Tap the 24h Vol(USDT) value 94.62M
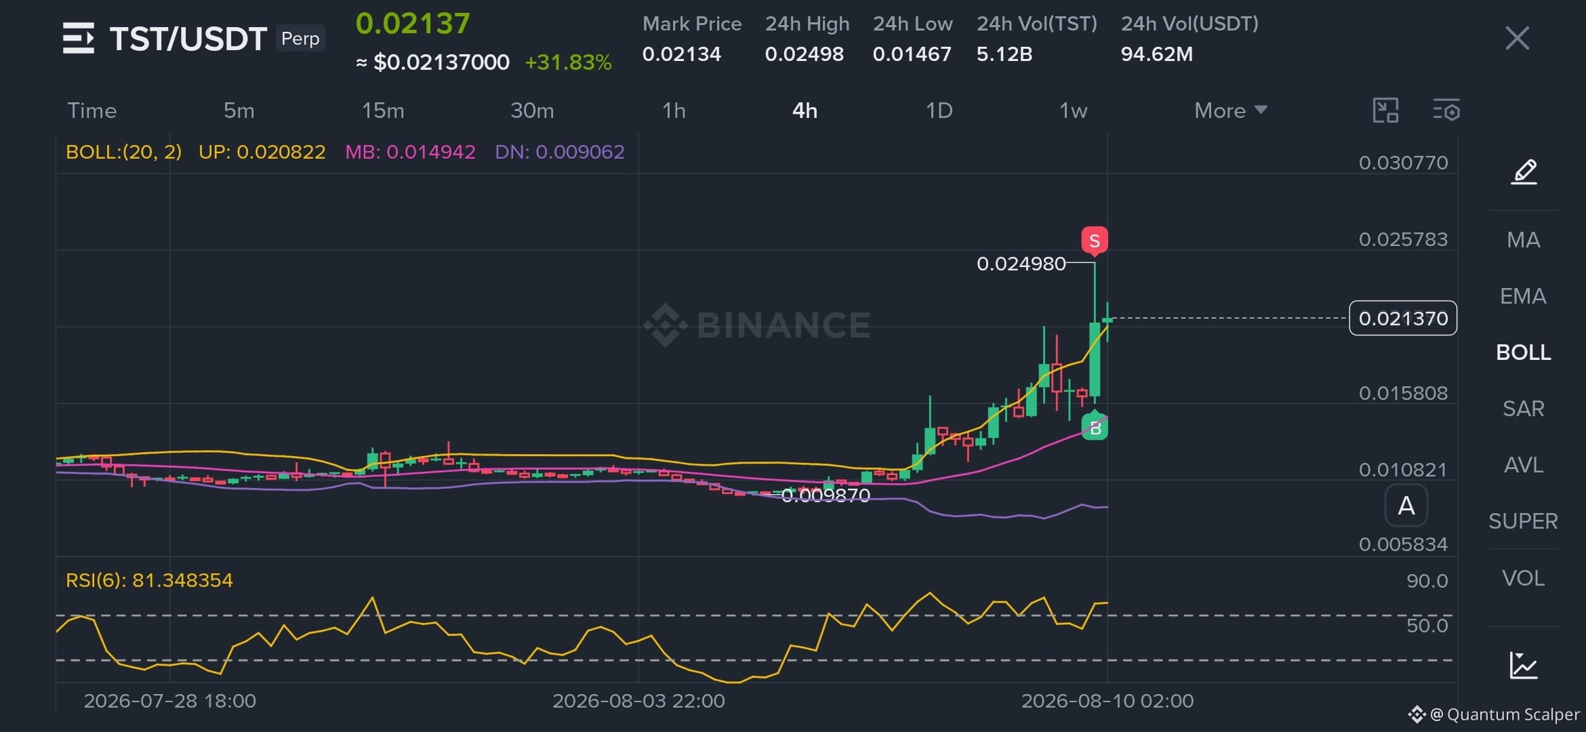This screenshot has width=1586, height=732. point(1157,54)
